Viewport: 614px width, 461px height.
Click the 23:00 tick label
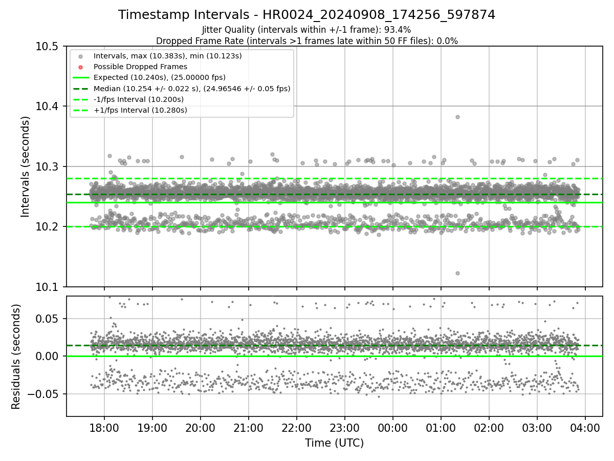click(x=344, y=427)
